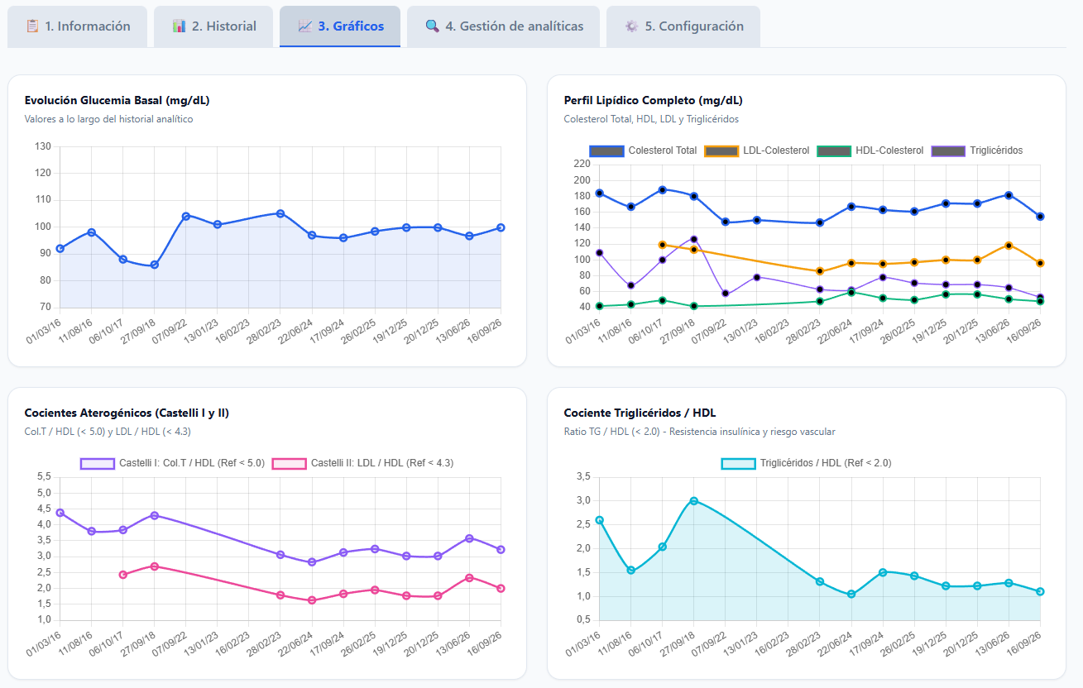Select Castelli II point at 06/10/17
Image resolution: width=1083 pixels, height=688 pixels.
[123, 575]
